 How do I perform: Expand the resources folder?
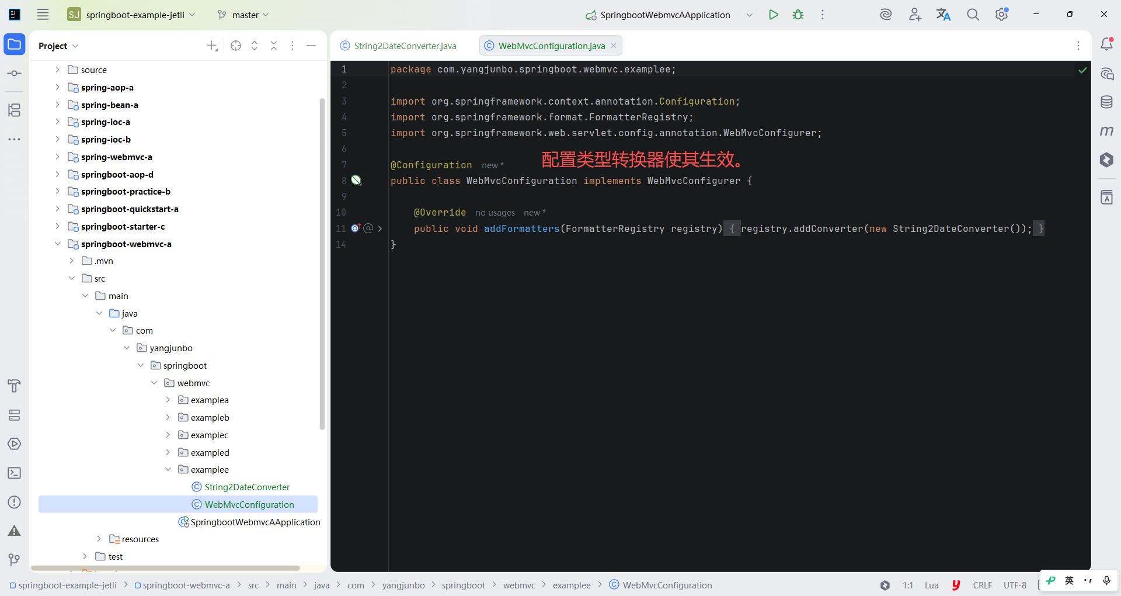tap(99, 539)
